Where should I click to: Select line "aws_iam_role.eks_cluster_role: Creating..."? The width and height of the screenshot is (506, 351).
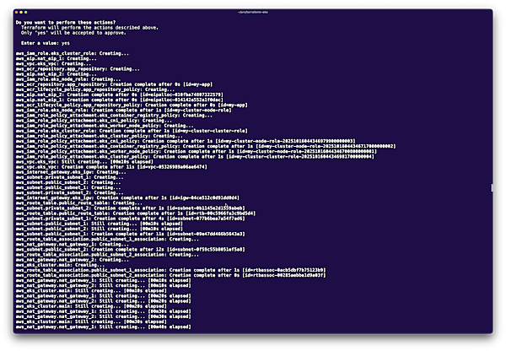click(73, 54)
